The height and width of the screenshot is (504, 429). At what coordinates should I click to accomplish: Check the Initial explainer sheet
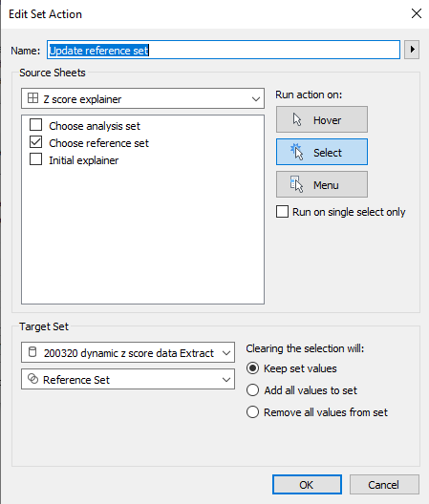(35, 159)
